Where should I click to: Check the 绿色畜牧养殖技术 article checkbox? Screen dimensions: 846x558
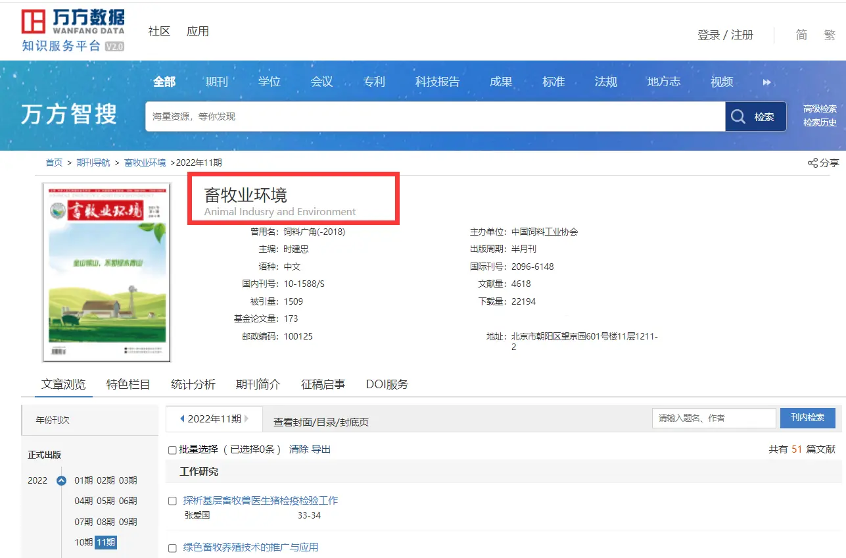[172, 547]
